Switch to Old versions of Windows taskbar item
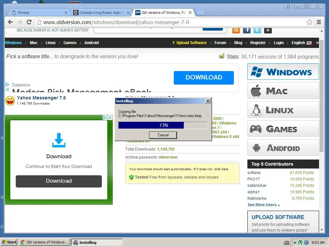 [44, 242]
